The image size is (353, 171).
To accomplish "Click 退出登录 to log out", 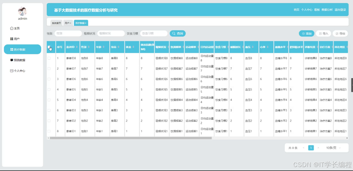I will tap(340, 10).
